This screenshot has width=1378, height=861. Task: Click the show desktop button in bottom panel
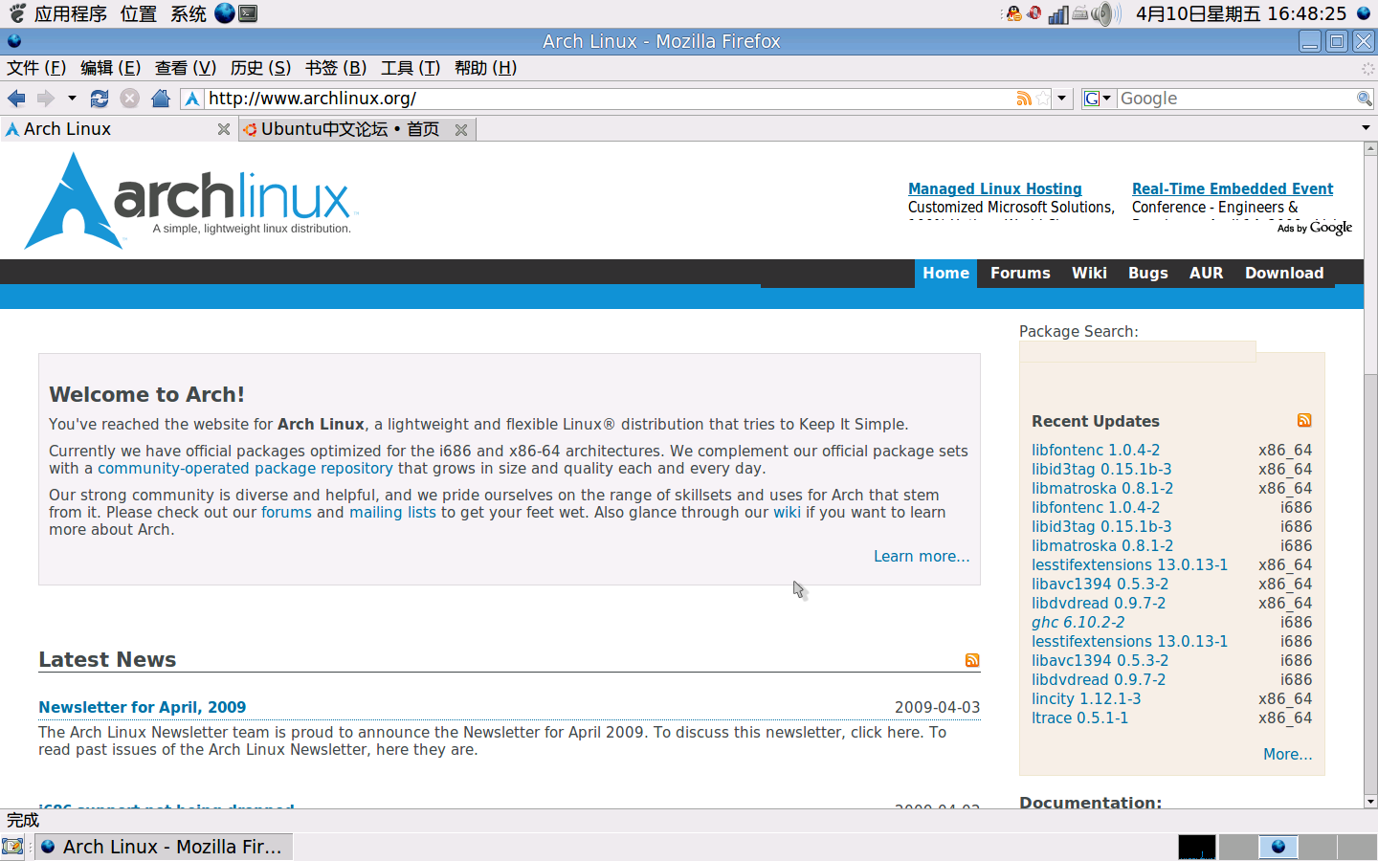click(12, 847)
